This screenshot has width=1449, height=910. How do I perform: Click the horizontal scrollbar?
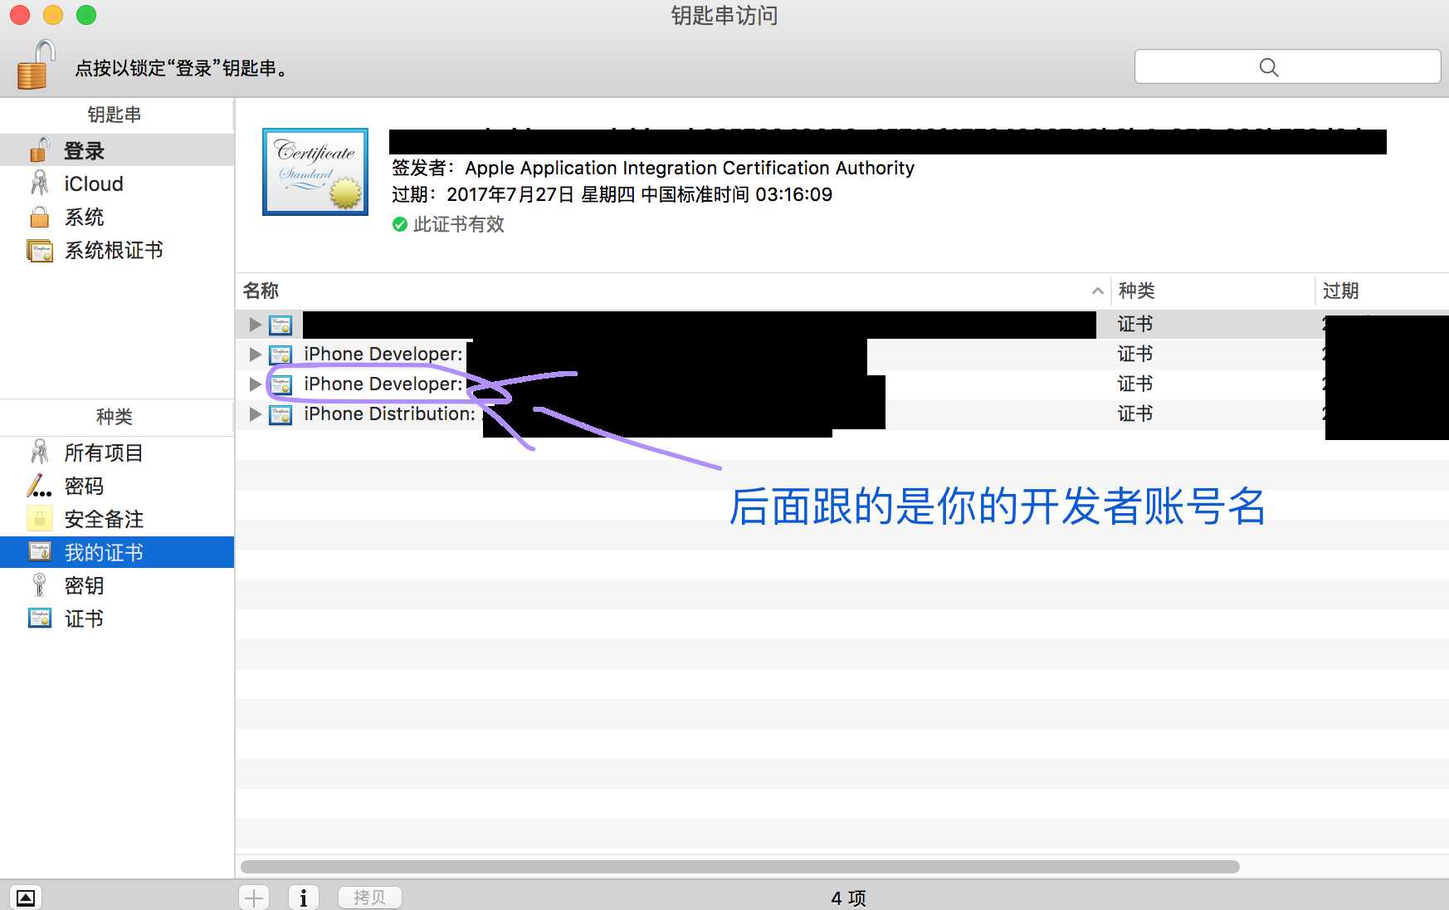coord(739,867)
